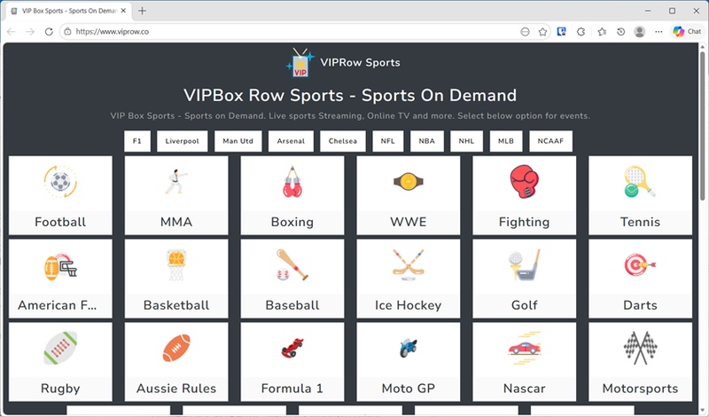Select the Motorsports checkered flags icon
This screenshot has width=709, height=417.
(640, 348)
